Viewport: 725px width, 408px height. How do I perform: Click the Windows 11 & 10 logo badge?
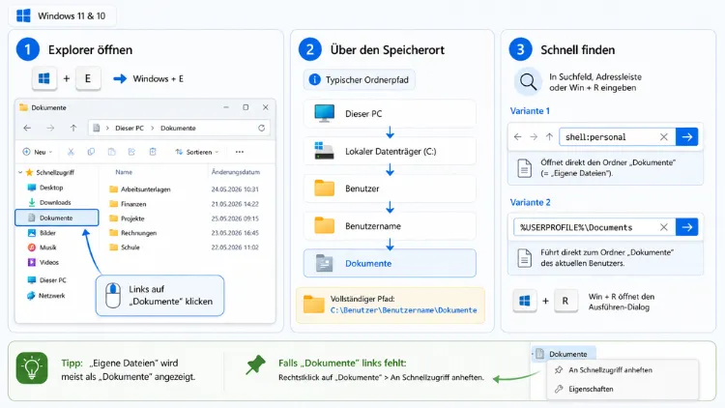(62, 15)
